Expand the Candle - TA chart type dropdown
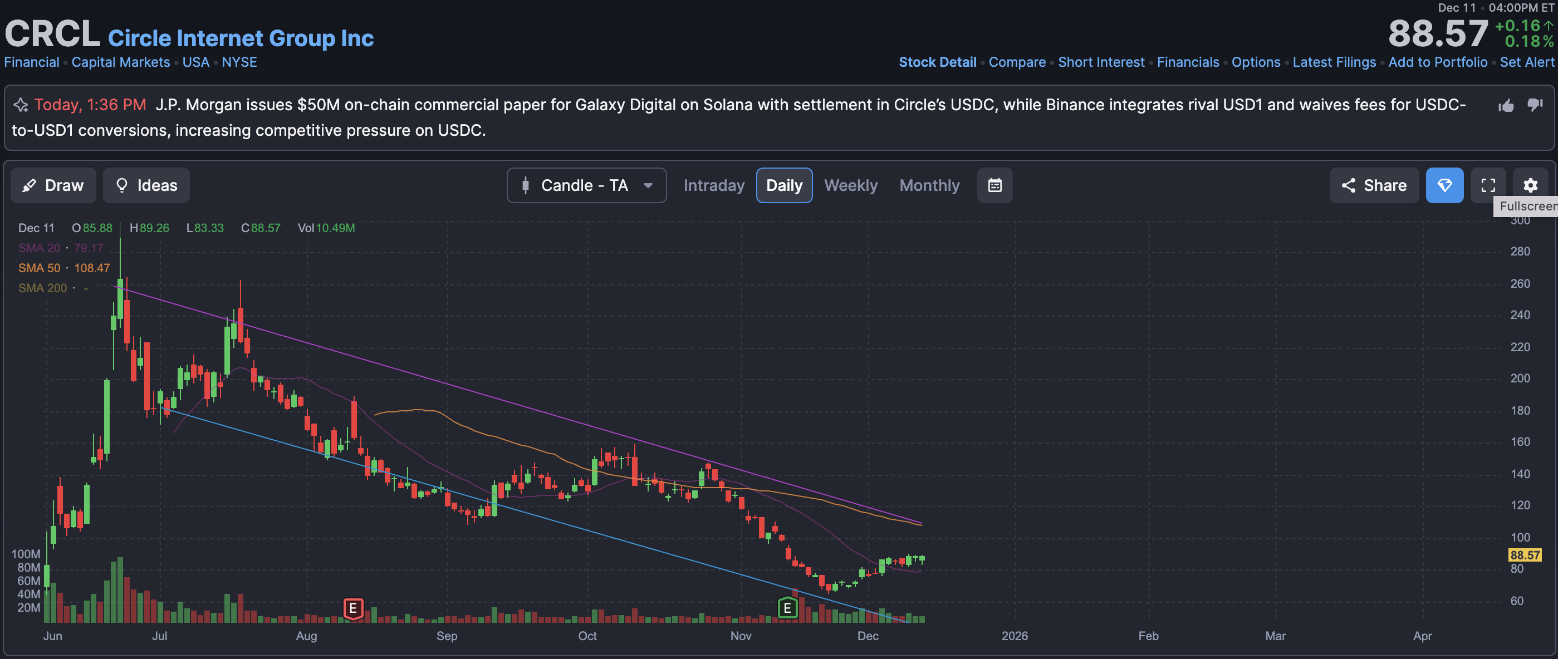 click(x=586, y=185)
